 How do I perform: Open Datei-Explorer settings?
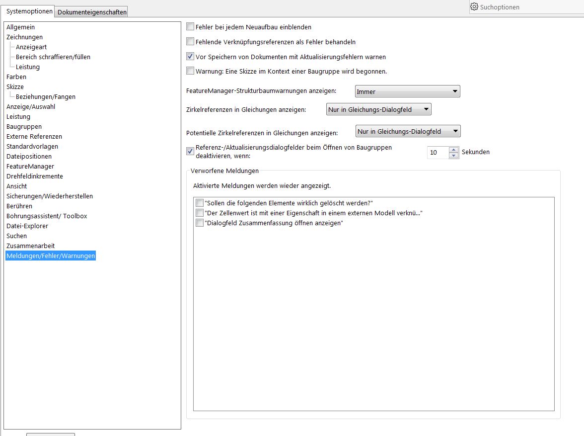27,226
